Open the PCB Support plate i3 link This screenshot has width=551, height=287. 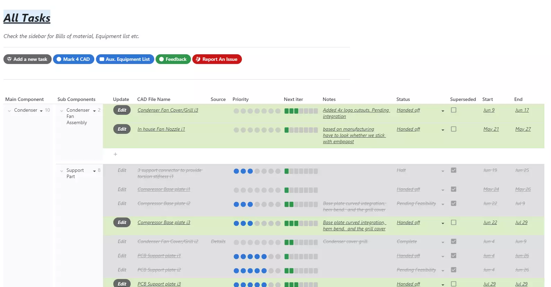[159, 284]
